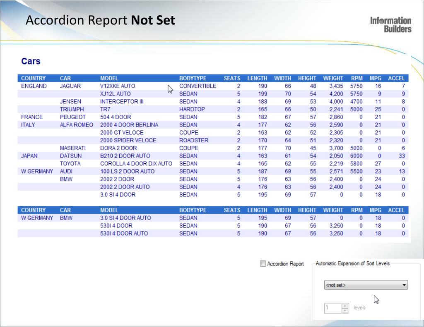This screenshot has width=424, height=327.
Task: Select the 2000 SPIDER VELOCE cell
Action: tap(128, 141)
